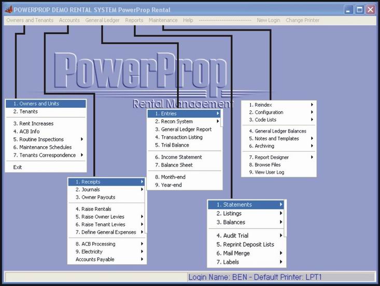Expand 7. Labels submenu
Viewport: 380px width, 286px height.
[246, 262]
